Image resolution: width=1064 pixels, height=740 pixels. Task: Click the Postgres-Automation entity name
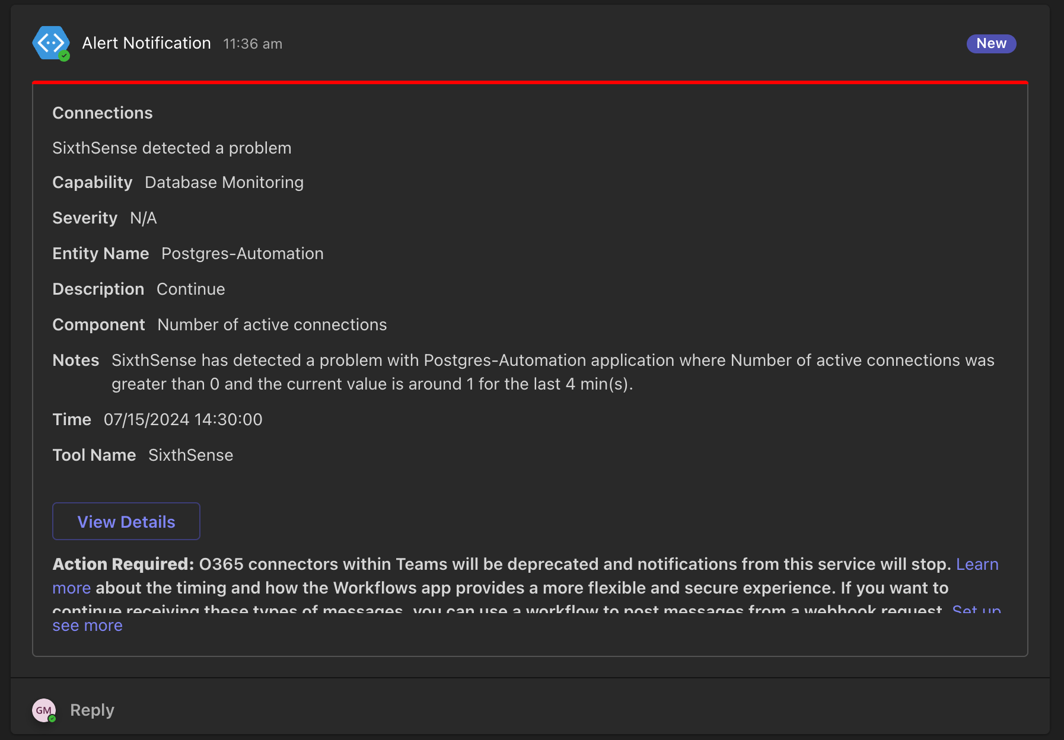[x=243, y=254]
